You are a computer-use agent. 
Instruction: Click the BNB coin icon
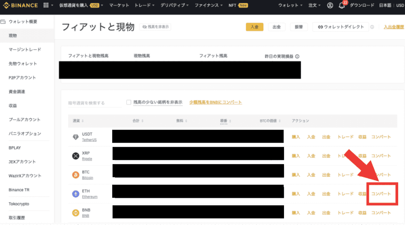click(75, 213)
